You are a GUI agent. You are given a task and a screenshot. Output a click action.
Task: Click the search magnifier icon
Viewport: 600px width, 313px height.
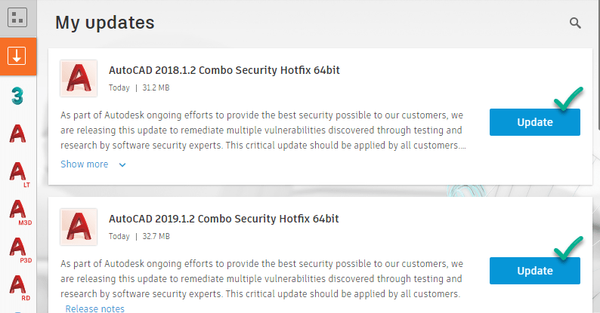575,23
